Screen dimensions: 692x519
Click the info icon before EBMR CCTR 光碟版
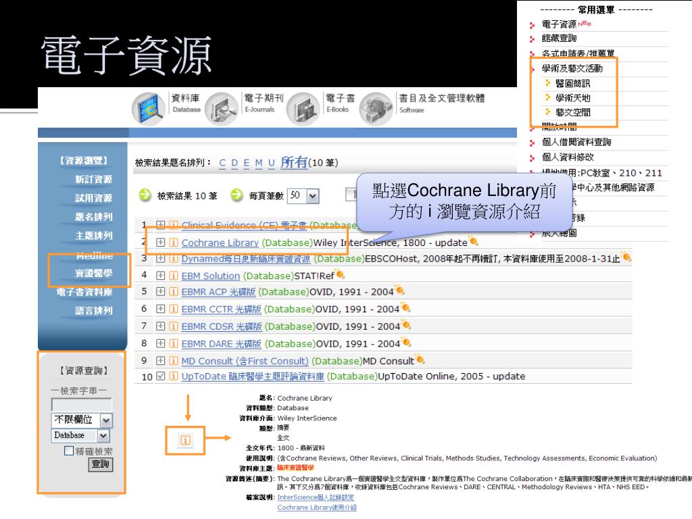(174, 309)
